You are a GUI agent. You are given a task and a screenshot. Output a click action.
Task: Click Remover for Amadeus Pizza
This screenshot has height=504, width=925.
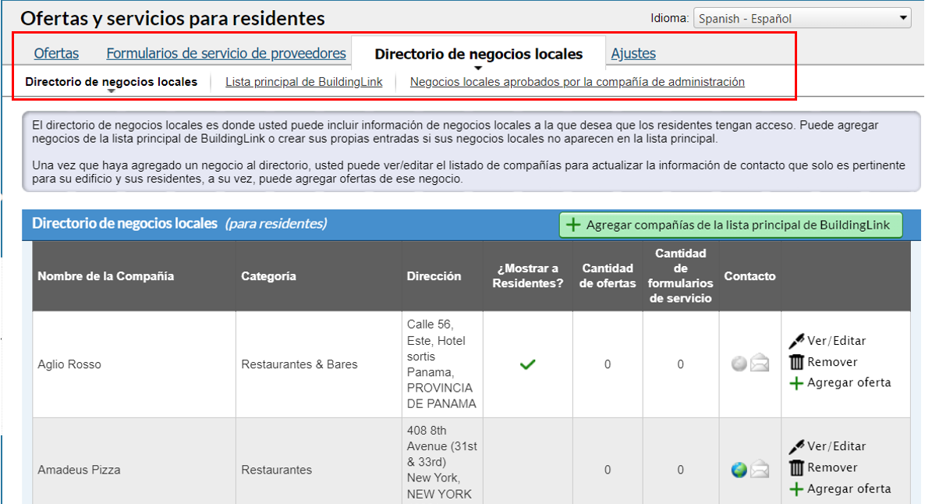pos(831,467)
